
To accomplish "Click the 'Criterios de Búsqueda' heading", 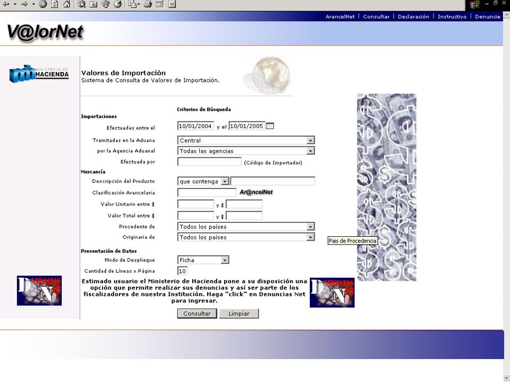I will [x=204, y=110].
